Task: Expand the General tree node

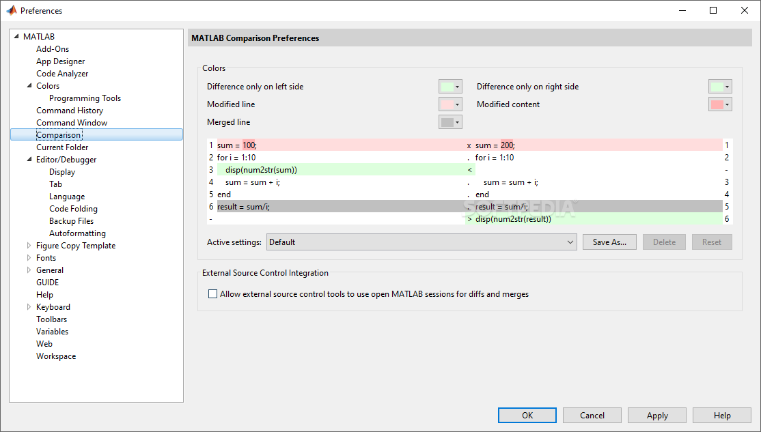Action: click(29, 270)
